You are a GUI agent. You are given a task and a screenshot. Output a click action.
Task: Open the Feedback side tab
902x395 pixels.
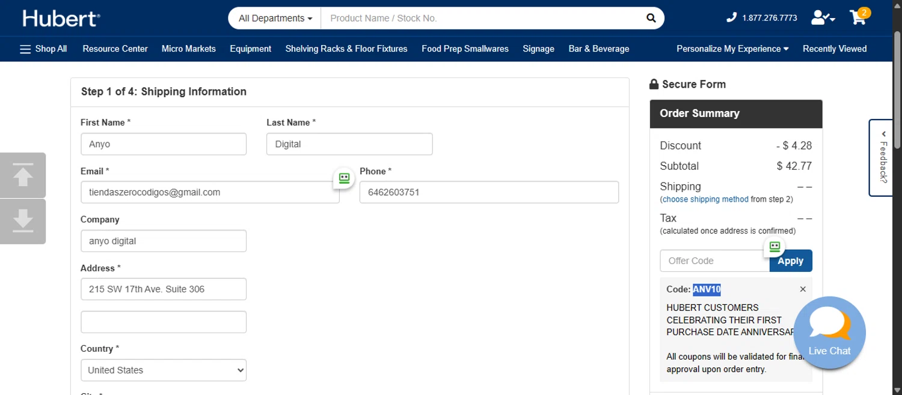pos(881,157)
